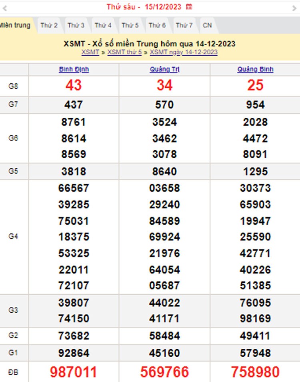View results under Thứ 5 tab
Viewport: 300px width, 382px height.
tap(130, 25)
